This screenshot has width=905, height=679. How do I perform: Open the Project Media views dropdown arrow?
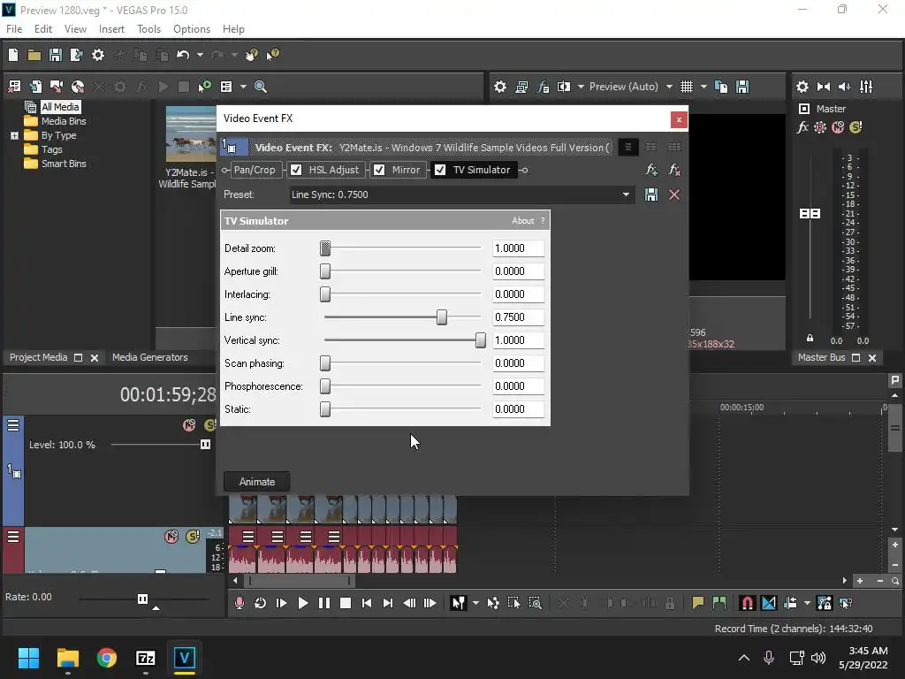[x=243, y=87]
